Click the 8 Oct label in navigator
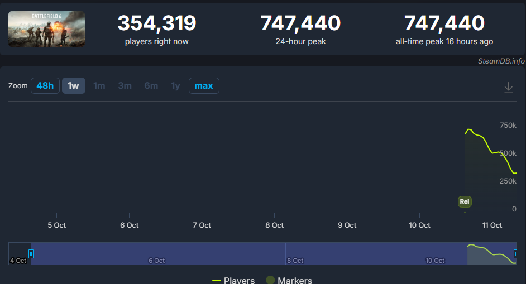Image resolution: width=526 pixels, height=284 pixels. click(295, 261)
